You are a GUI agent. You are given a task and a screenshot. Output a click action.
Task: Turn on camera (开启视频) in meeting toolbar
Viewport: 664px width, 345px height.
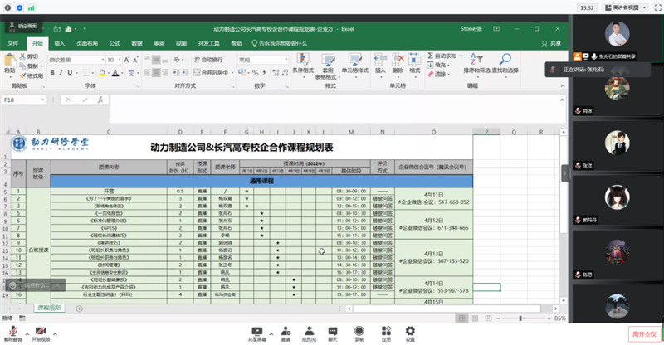click(x=41, y=331)
